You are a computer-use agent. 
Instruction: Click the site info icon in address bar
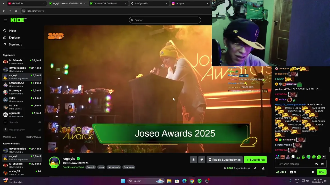pos(23,11)
